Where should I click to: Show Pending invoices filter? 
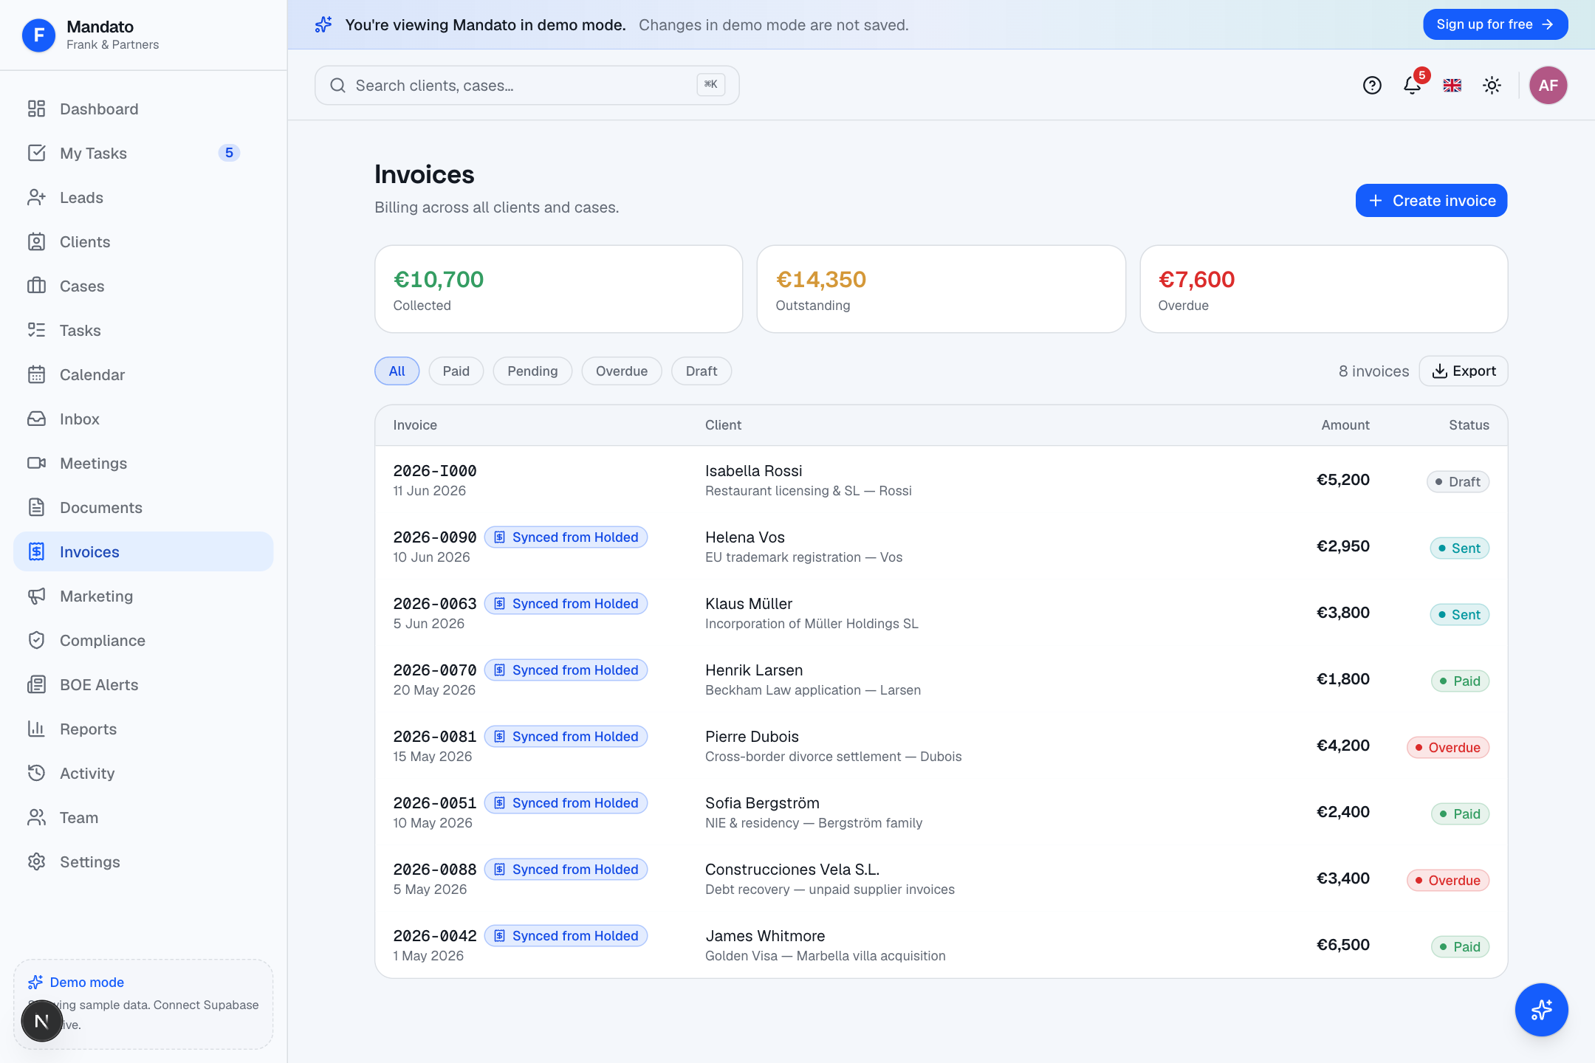[x=532, y=371]
